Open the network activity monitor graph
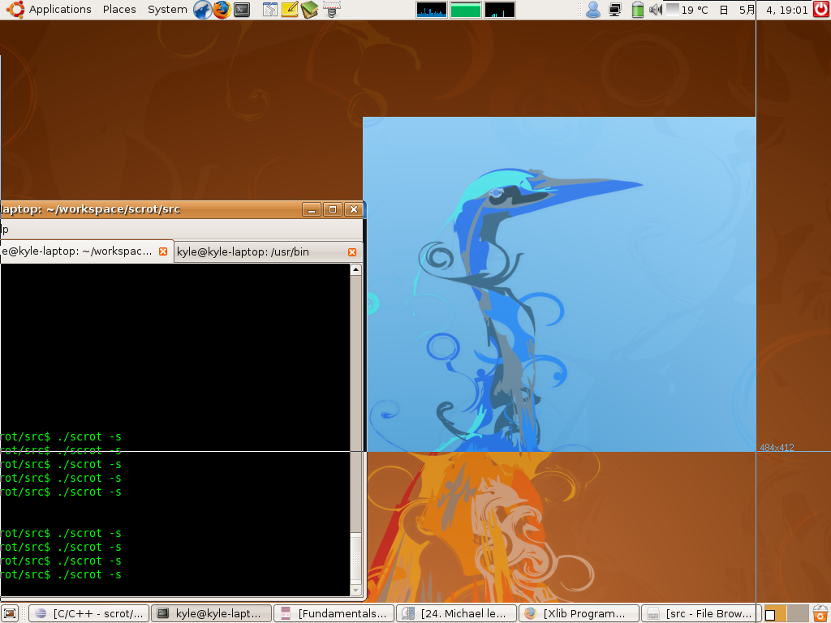The height and width of the screenshot is (623, 831). pyautogui.click(x=499, y=10)
